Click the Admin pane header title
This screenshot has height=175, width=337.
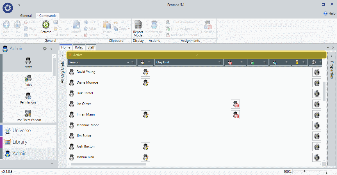tap(17, 49)
